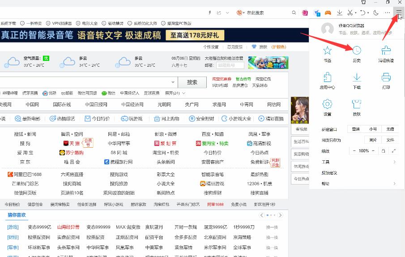The height and width of the screenshot is (257, 405).
Task: Go to previous 猜你喜欢 page arrow
Action: pyautogui.click(x=262, y=215)
